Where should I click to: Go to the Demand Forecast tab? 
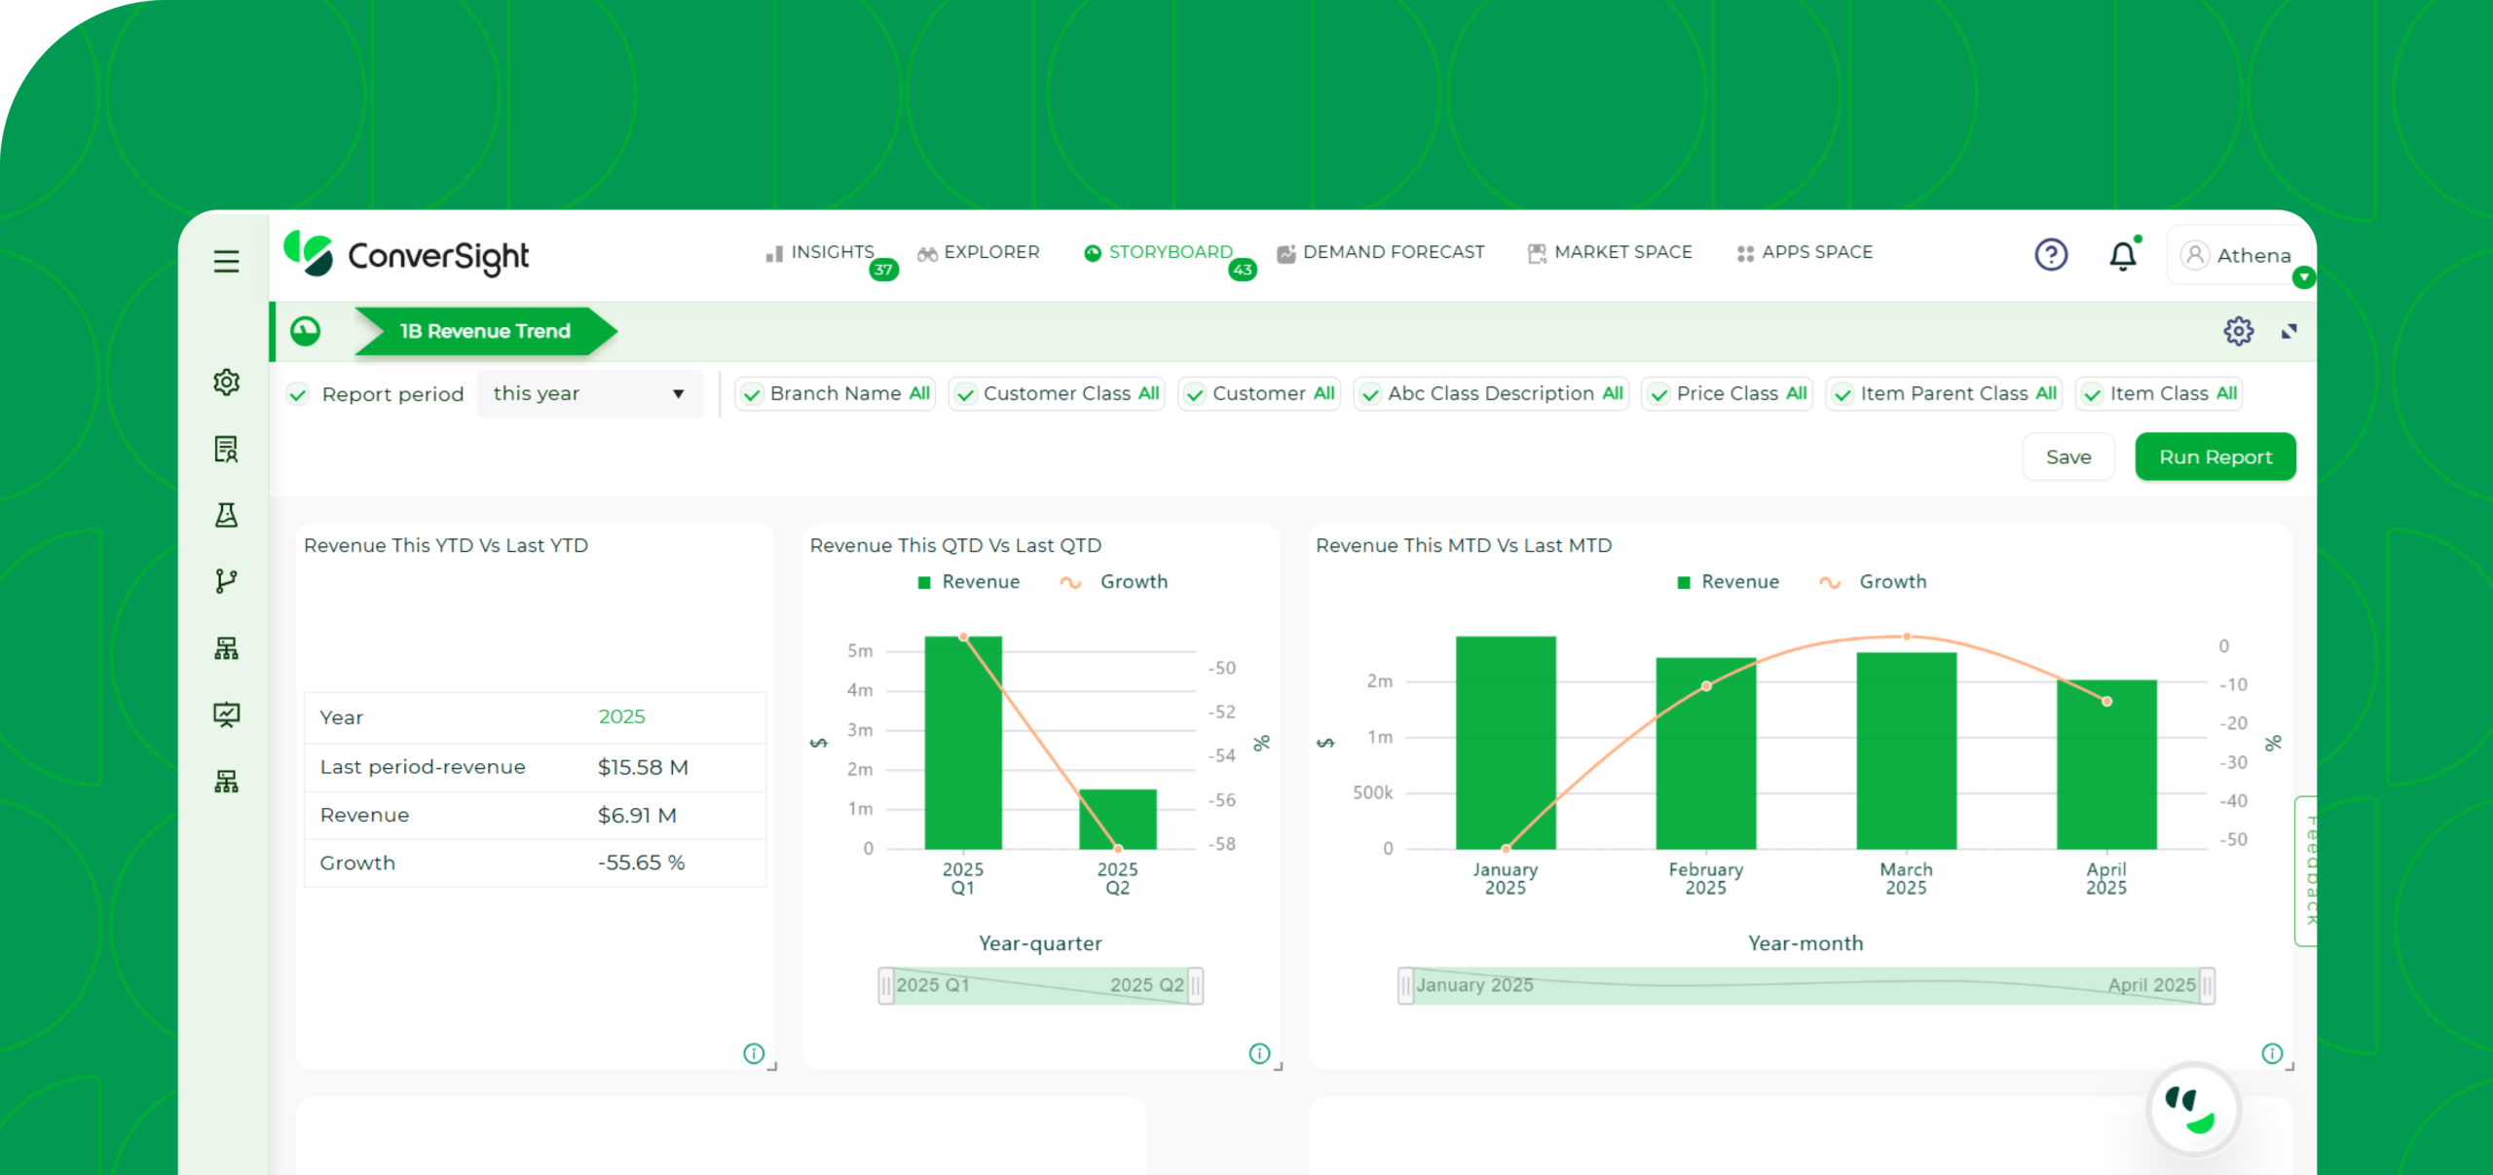(1381, 252)
